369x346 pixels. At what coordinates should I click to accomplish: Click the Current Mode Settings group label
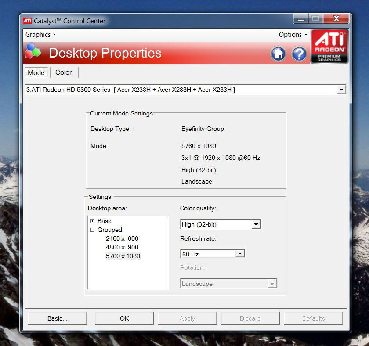point(121,113)
